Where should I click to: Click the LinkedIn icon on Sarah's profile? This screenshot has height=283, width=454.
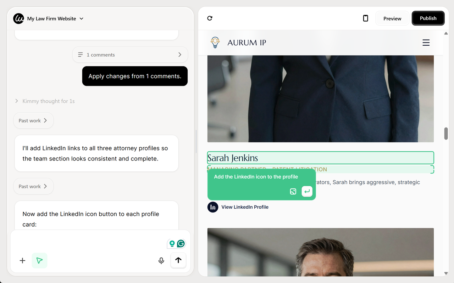212,207
